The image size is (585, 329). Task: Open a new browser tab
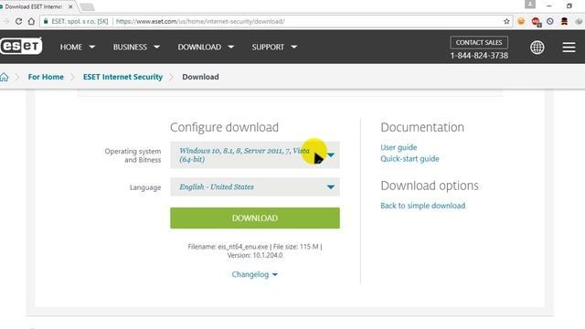tap(87, 6)
